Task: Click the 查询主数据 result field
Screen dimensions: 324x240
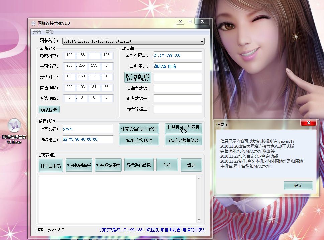Action: [x=178, y=88]
